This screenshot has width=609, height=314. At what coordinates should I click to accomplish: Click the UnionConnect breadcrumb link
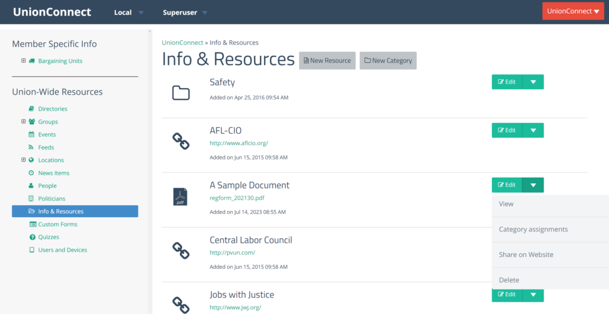tap(183, 42)
